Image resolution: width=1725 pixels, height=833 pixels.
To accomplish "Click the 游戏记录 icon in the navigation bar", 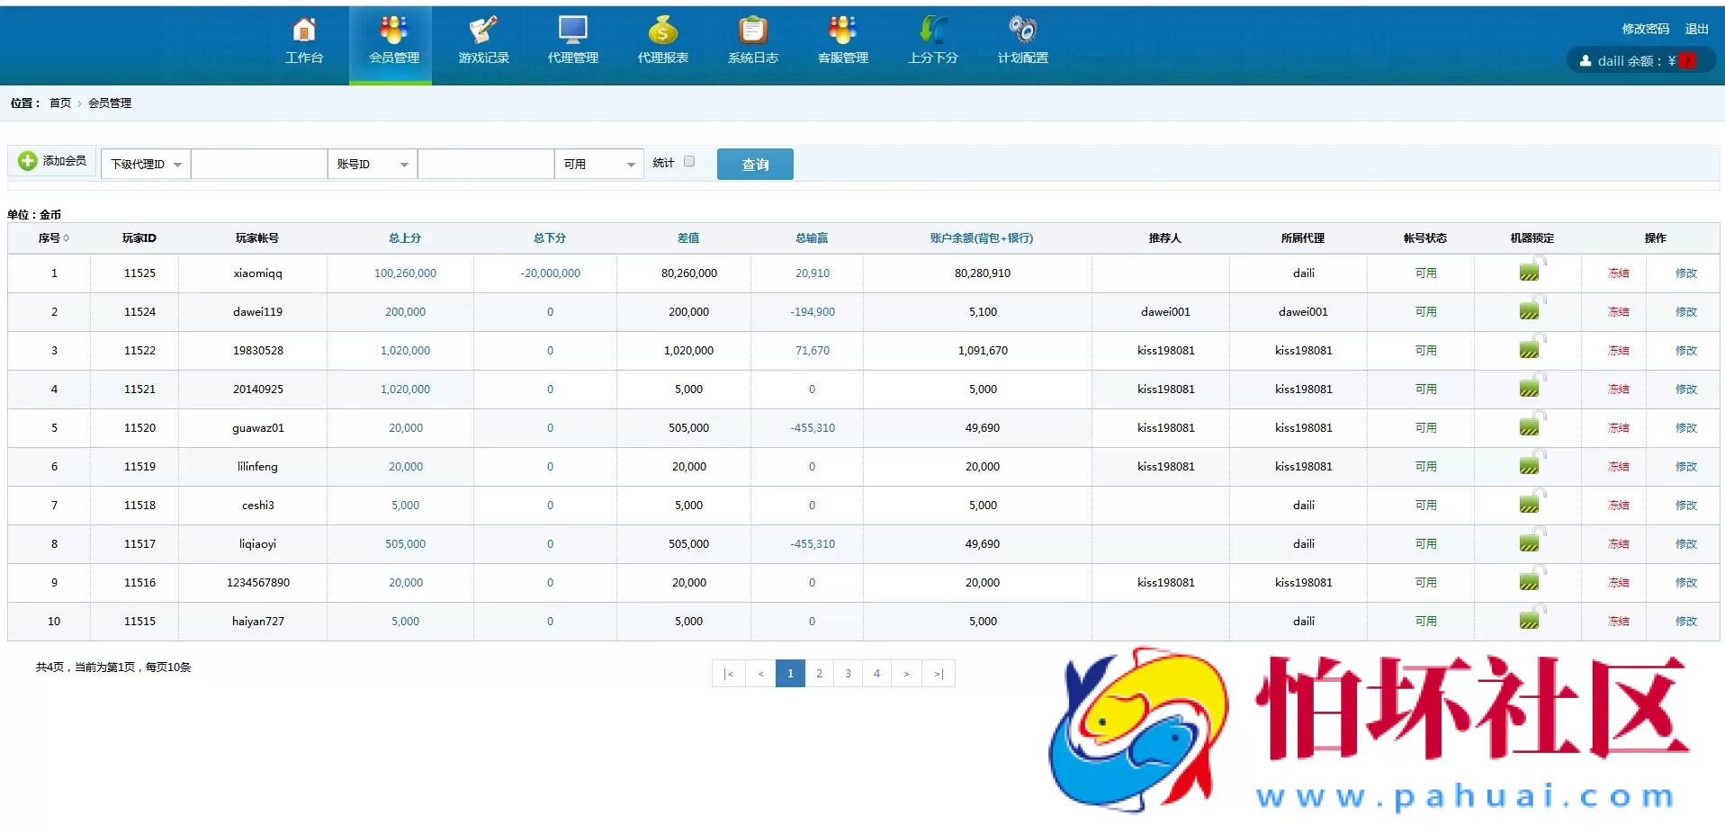I will (483, 31).
